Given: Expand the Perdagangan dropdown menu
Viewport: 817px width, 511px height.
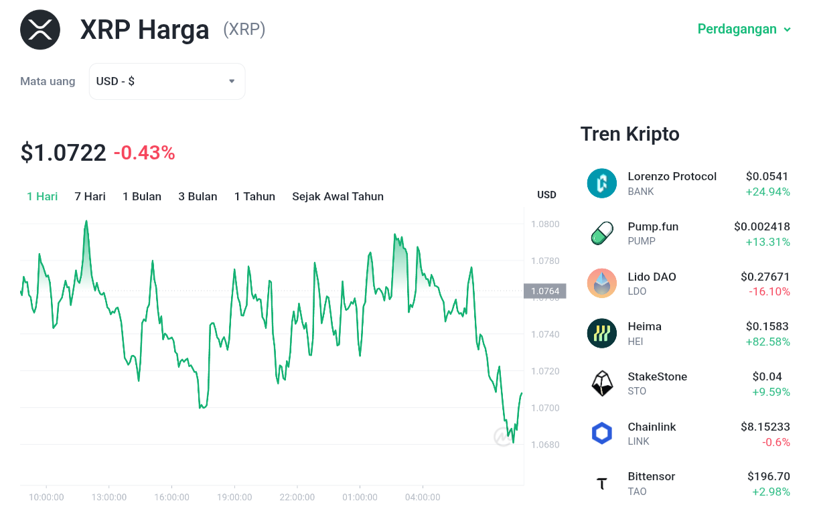Looking at the screenshot, I should (744, 29).
